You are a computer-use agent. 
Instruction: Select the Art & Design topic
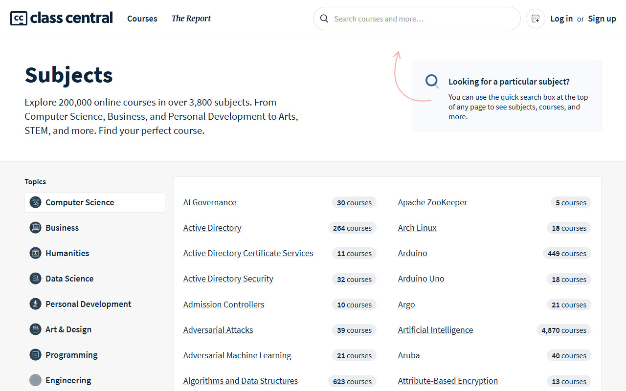coord(95,329)
